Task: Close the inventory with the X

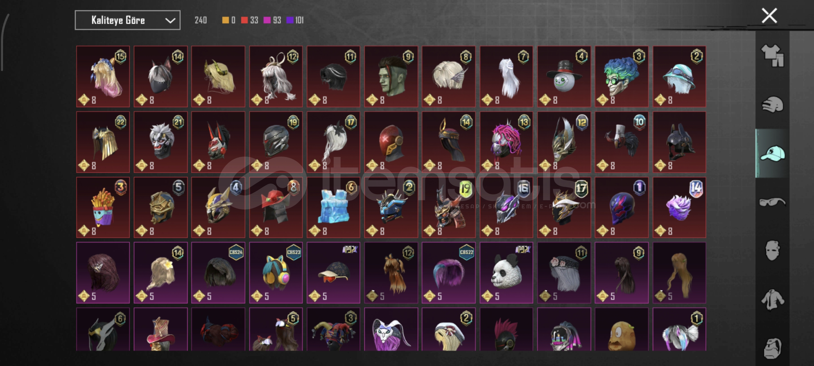Action: (x=769, y=16)
